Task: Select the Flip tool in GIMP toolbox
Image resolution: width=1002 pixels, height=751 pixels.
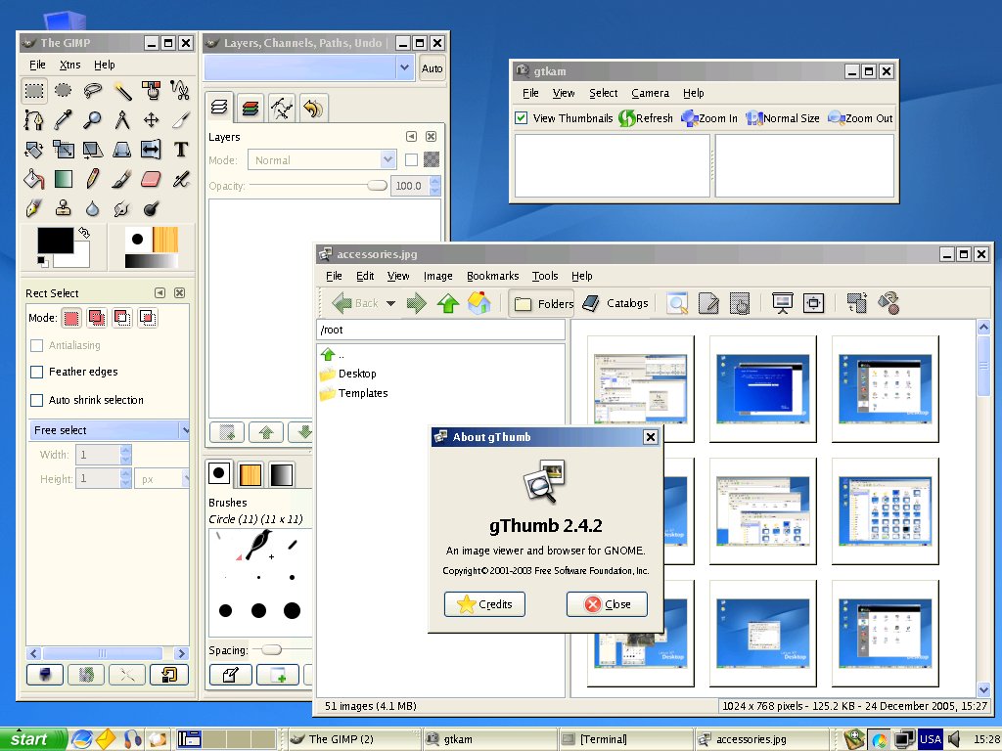Action: [152, 150]
